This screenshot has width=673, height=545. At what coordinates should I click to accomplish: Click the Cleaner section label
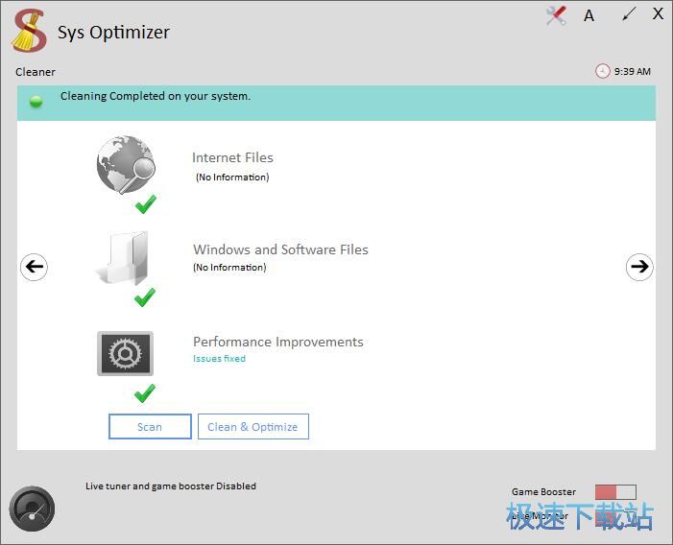point(36,72)
